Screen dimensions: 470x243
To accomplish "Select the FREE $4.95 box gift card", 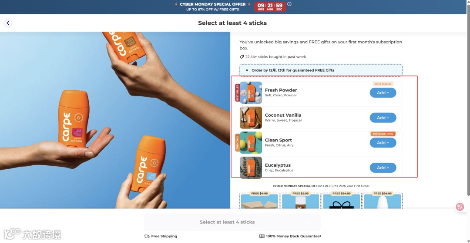I will (259, 200).
